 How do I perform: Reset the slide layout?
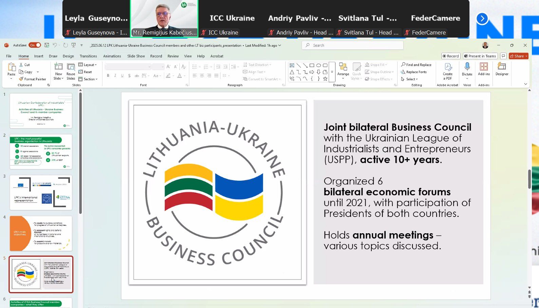pyautogui.click(x=85, y=72)
